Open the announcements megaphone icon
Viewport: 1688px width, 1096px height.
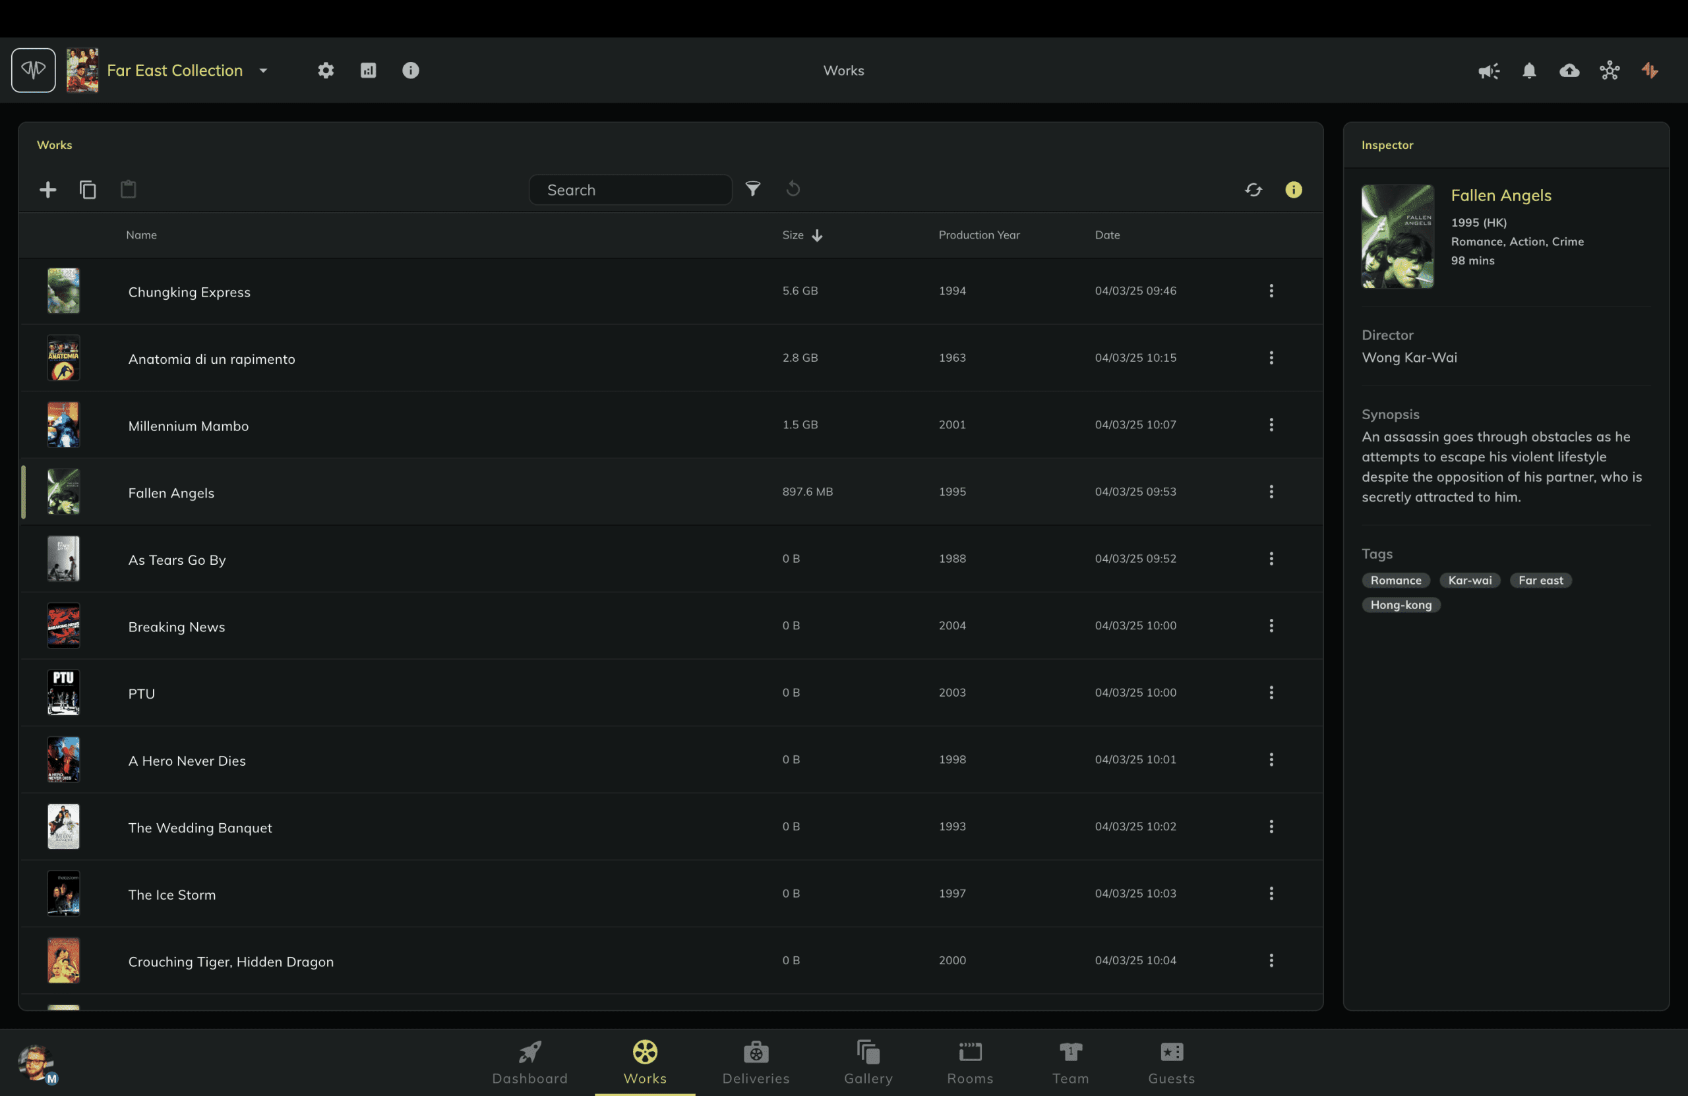pos(1489,70)
